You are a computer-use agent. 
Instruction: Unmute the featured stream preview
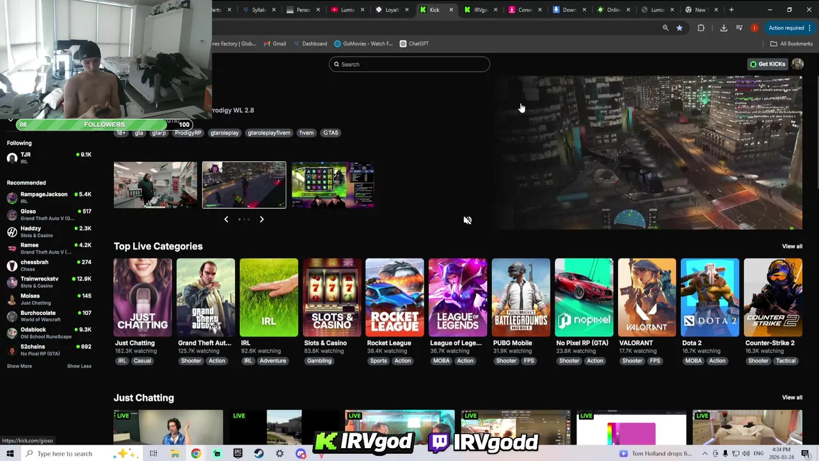coord(468,220)
